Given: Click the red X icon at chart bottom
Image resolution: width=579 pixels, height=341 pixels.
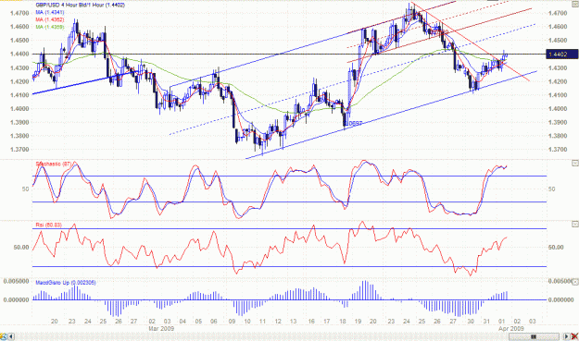Looking at the screenshot, I should pos(574,336).
